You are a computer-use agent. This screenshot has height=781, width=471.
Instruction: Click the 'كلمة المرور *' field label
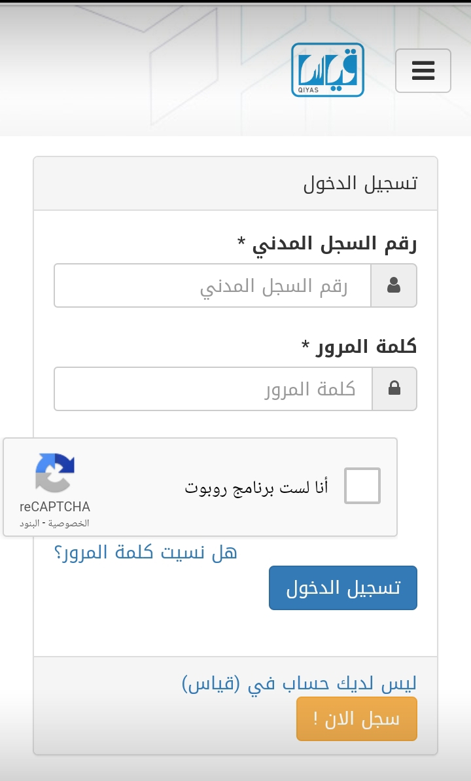[x=359, y=346]
